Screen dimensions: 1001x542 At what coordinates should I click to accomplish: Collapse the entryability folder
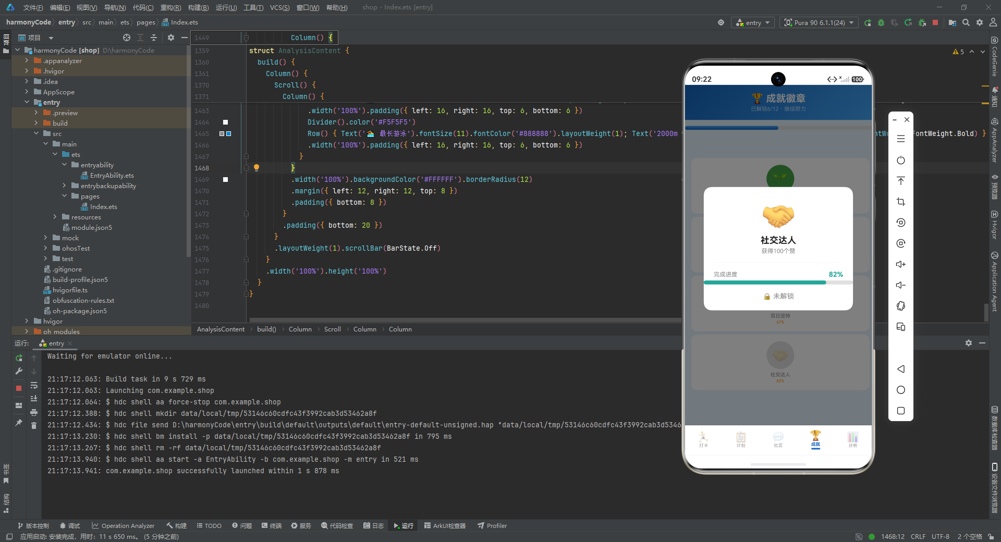[64, 165]
